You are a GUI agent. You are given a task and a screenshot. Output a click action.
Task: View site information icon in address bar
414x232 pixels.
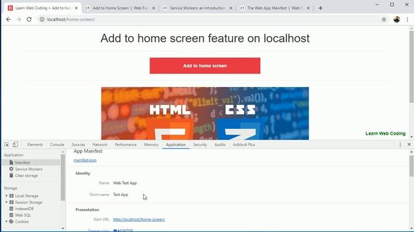pos(41,19)
